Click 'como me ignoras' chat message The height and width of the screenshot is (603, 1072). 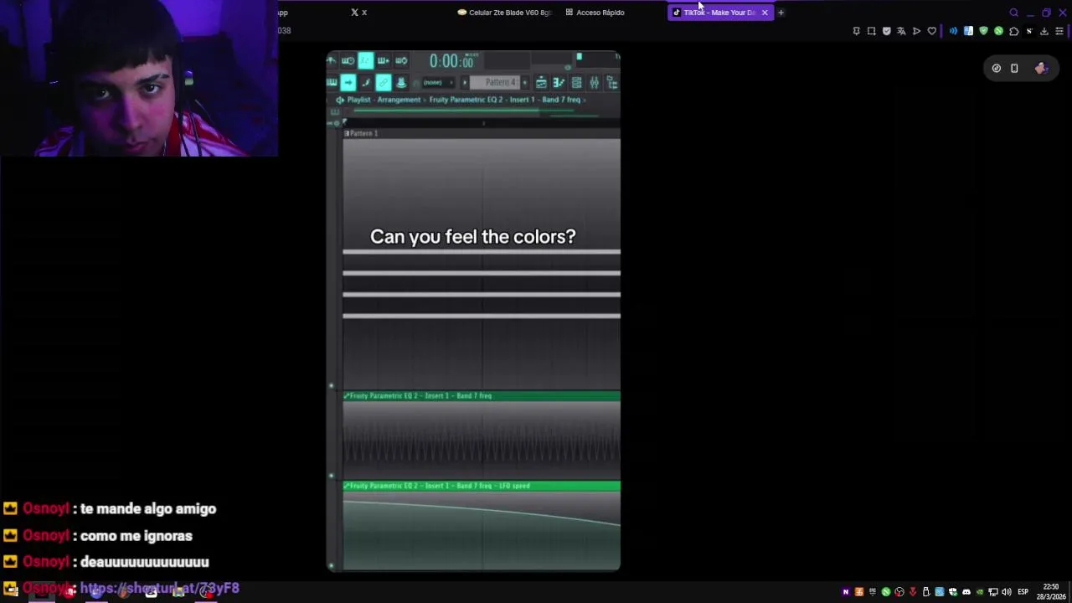(x=137, y=535)
